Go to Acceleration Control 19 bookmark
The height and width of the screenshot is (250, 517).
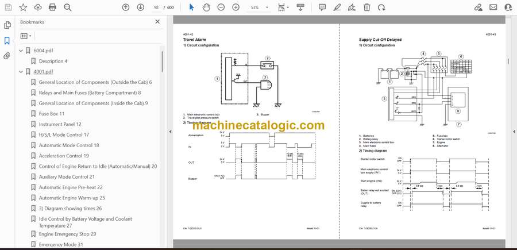[x=64, y=156]
